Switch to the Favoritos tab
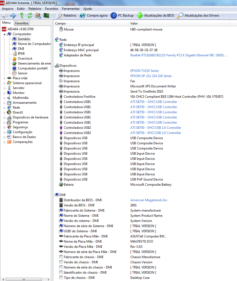The image size is (237, 281). [x=22, y=23]
